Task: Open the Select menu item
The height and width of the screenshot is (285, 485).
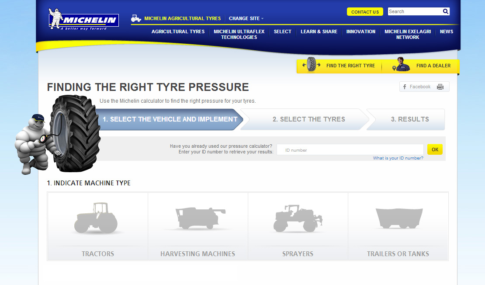Action: coord(282,31)
